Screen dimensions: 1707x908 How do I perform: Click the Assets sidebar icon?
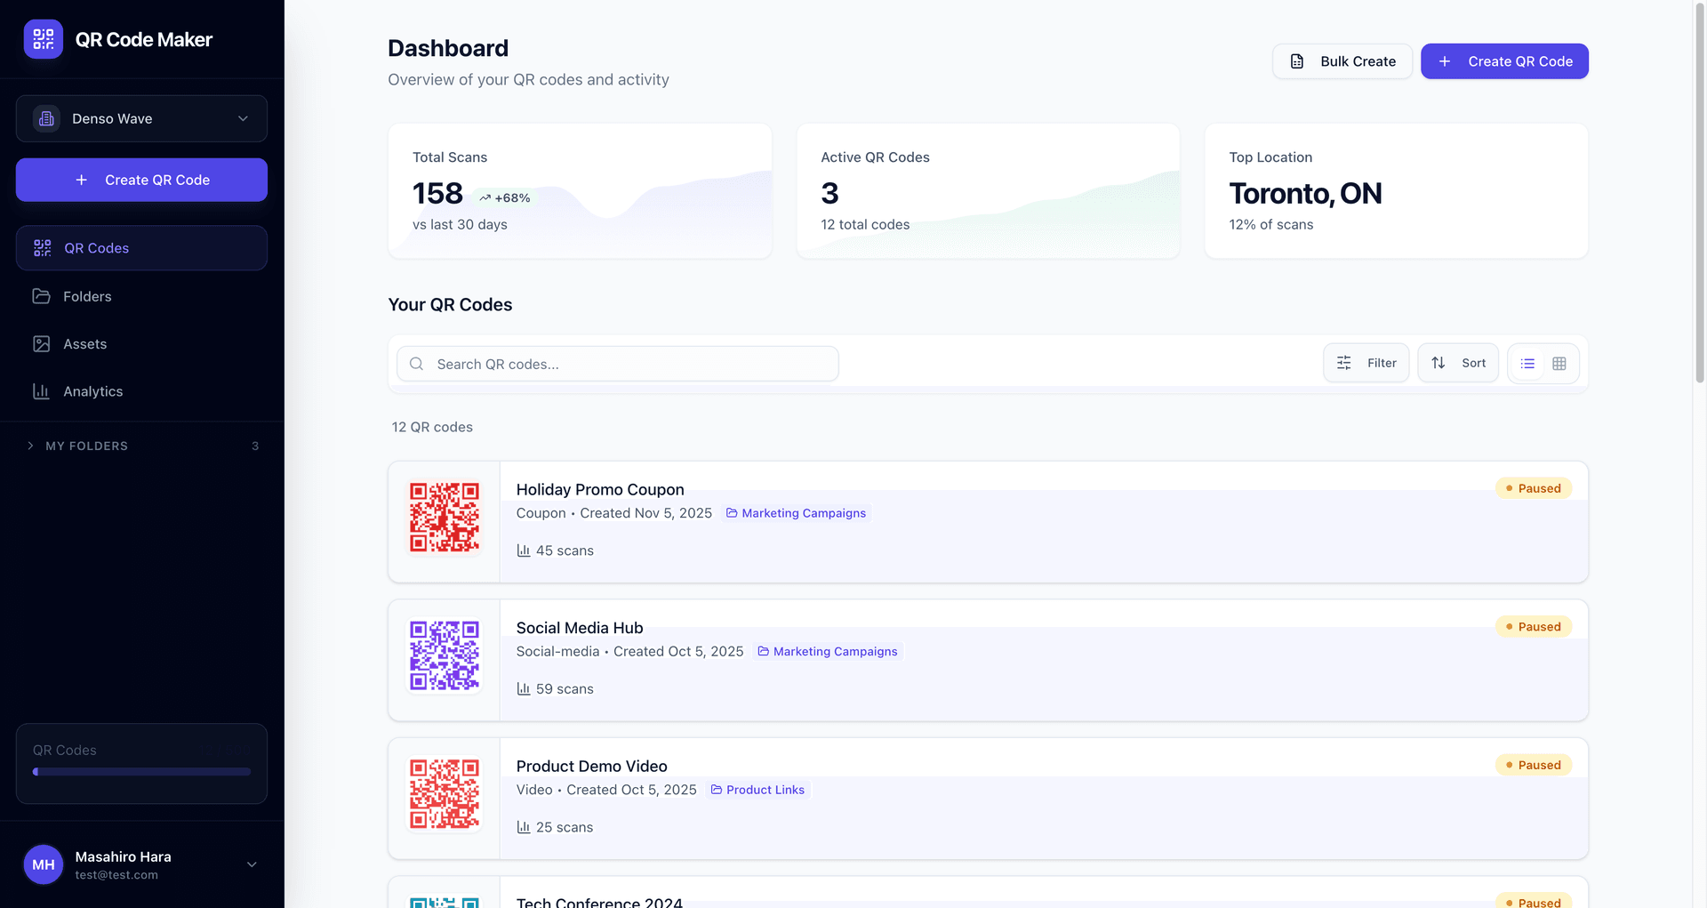(42, 343)
